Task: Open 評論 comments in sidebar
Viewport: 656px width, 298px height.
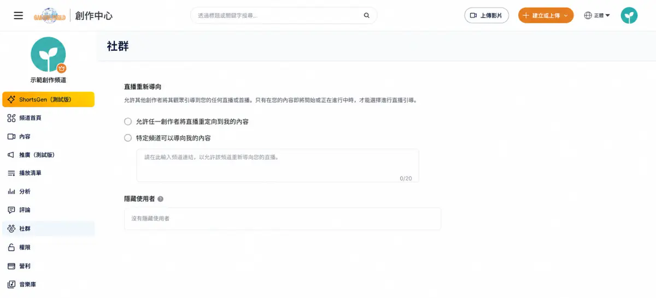Action: click(x=48, y=210)
